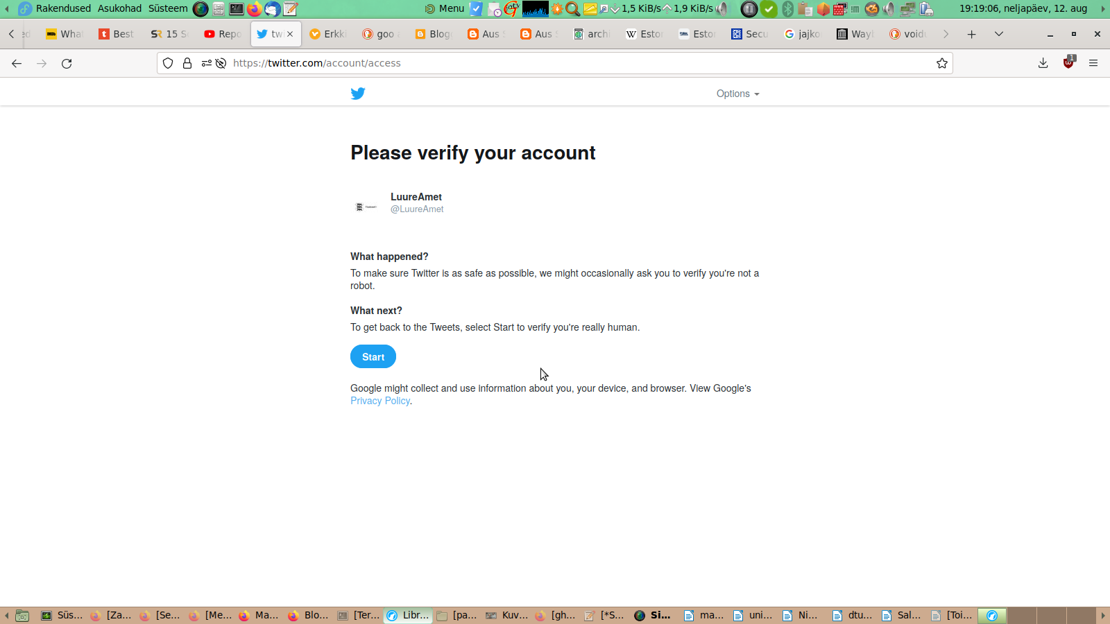Click the LuureAmet display name
The width and height of the screenshot is (1110, 624).
[x=416, y=197]
